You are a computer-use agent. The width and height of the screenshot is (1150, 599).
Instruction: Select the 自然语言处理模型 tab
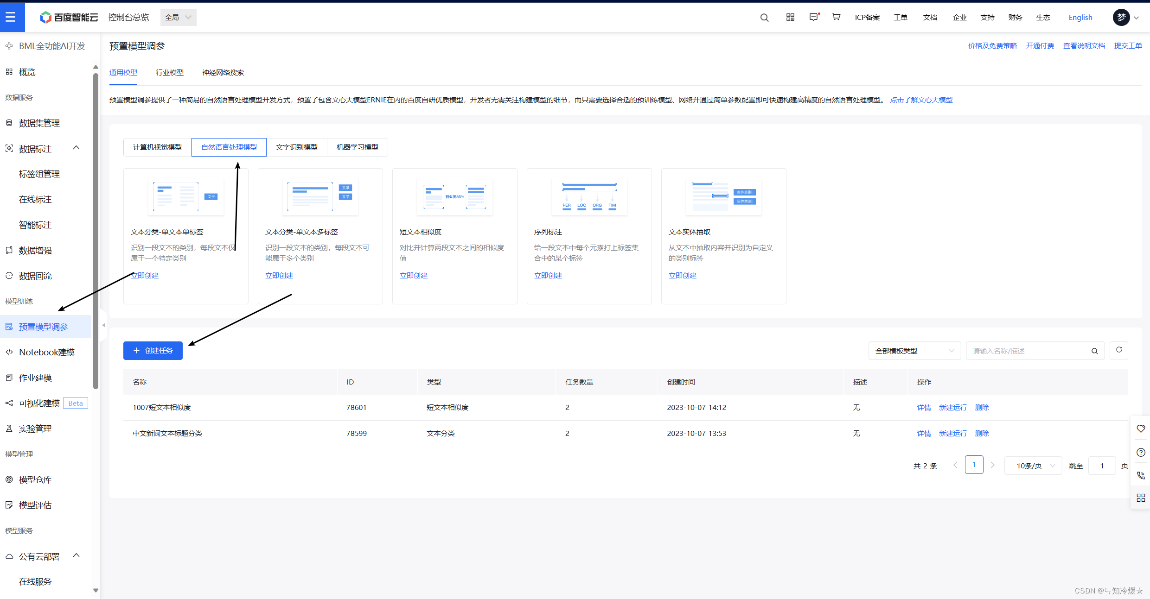[229, 147]
